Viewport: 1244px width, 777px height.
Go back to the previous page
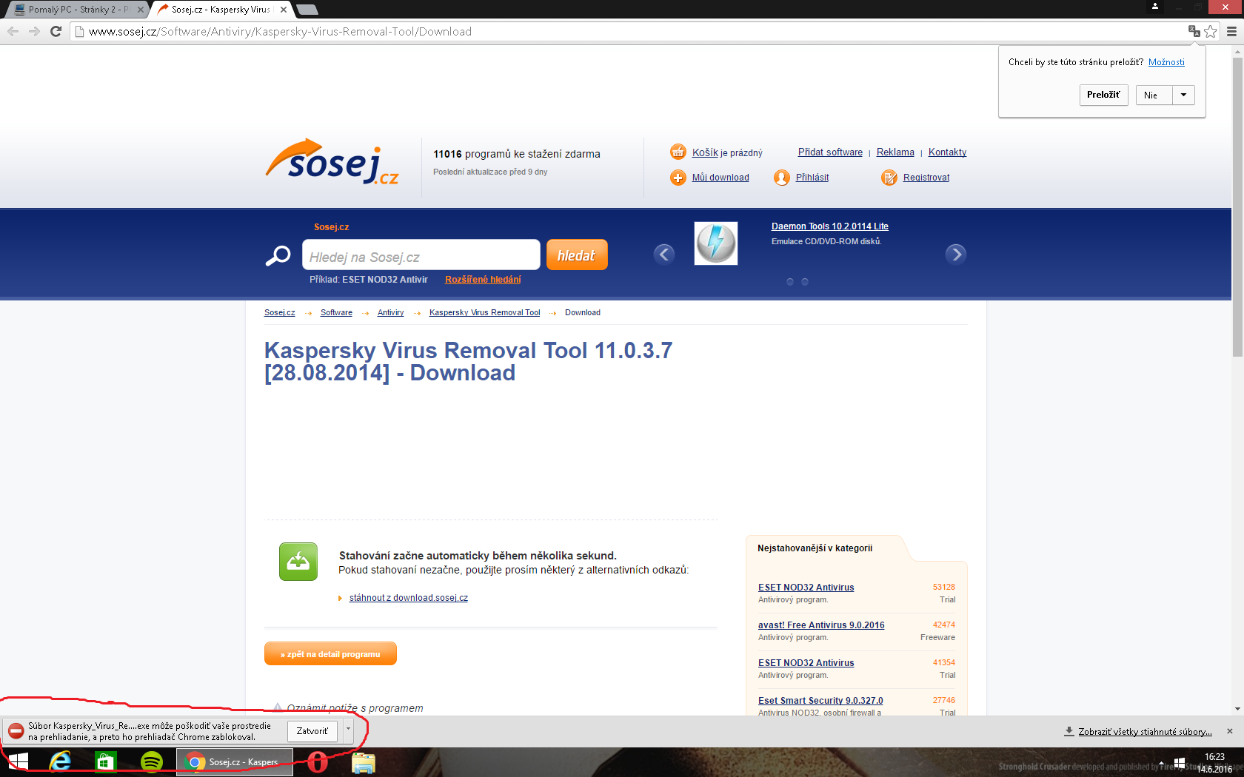(13, 31)
